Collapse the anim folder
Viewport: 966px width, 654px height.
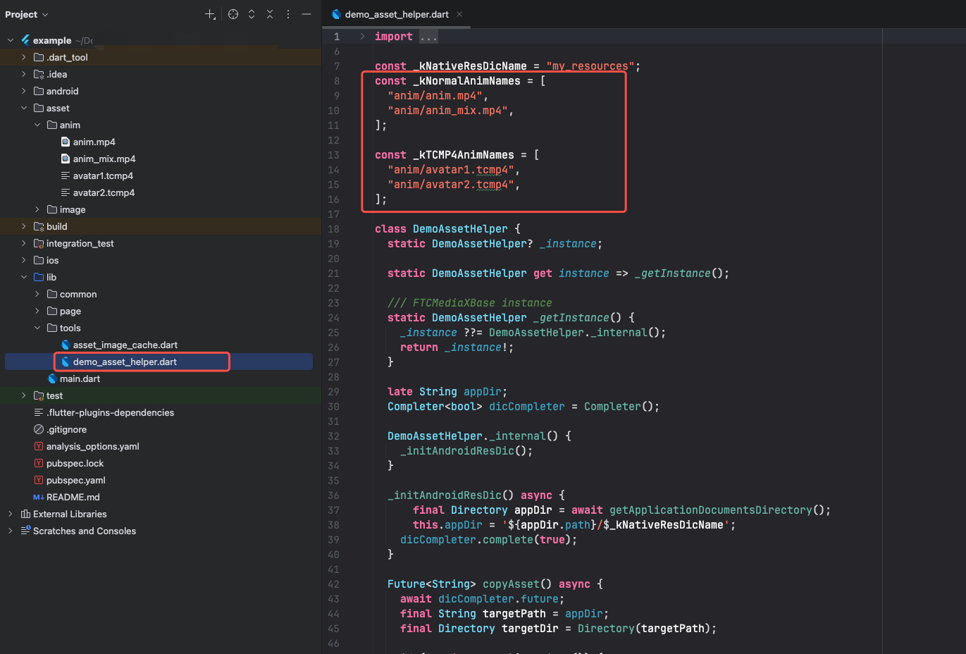pyautogui.click(x=37, y=125)
